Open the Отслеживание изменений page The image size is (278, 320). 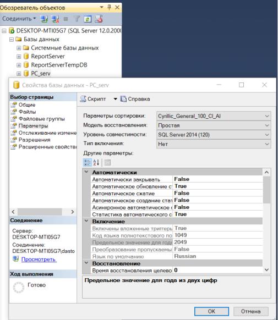pyautogui.click(x=47, y=133)
